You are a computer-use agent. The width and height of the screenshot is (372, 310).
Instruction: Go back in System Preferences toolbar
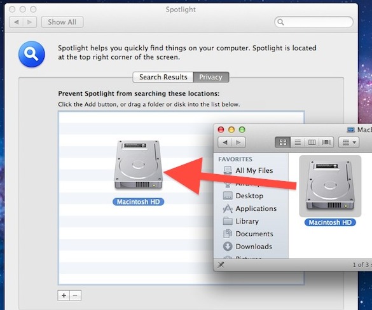pos(16,22)
